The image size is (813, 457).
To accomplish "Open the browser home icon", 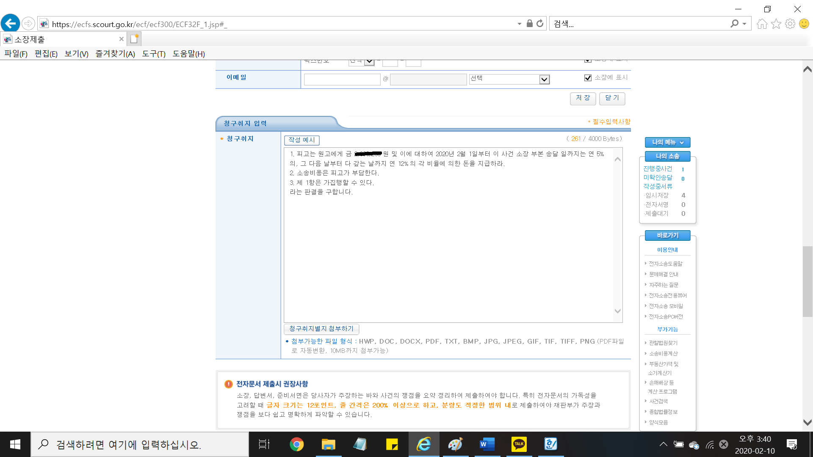I will 762,24.
